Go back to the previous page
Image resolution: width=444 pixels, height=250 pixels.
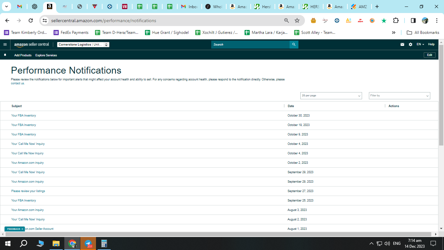7,21
